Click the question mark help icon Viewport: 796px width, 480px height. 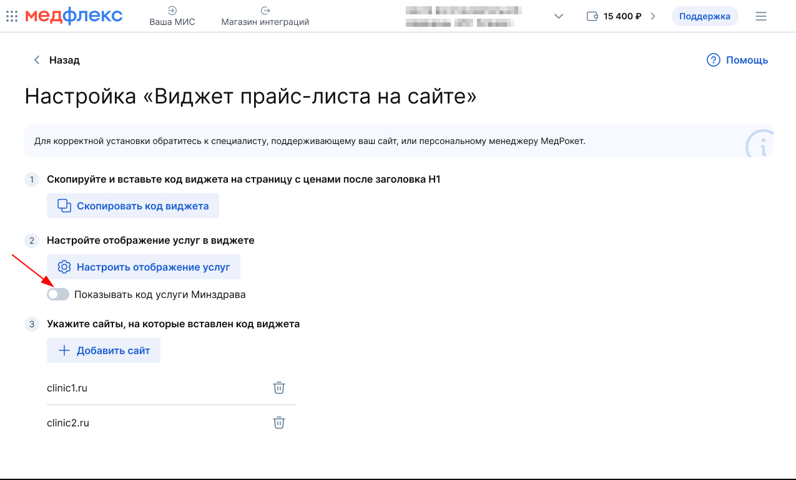point(713,60)
